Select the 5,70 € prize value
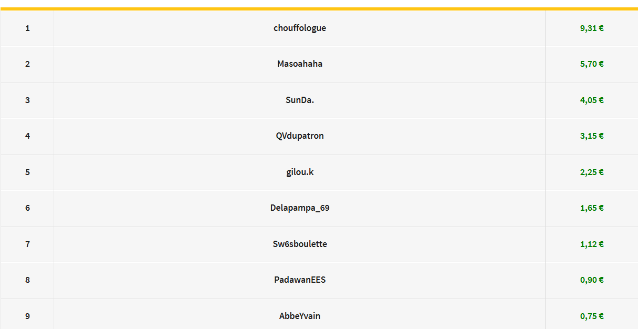The image size is (638, 329). (x=592, y=64)
